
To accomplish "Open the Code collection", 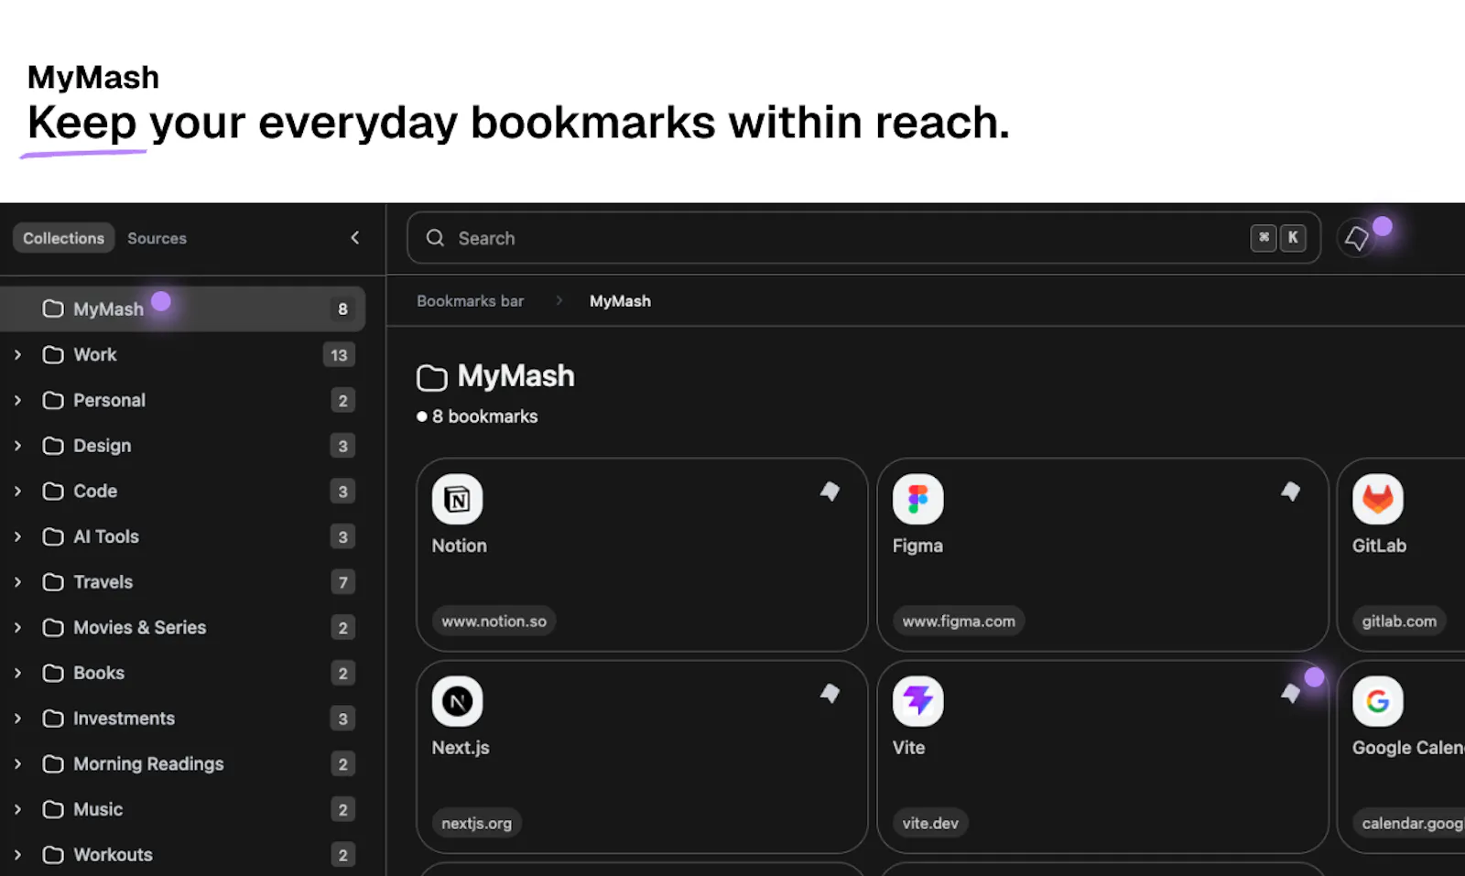I will 183,492.
